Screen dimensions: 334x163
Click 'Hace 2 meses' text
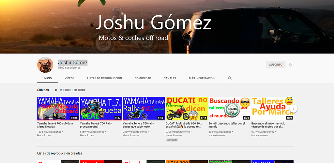(x=131, y=135)
